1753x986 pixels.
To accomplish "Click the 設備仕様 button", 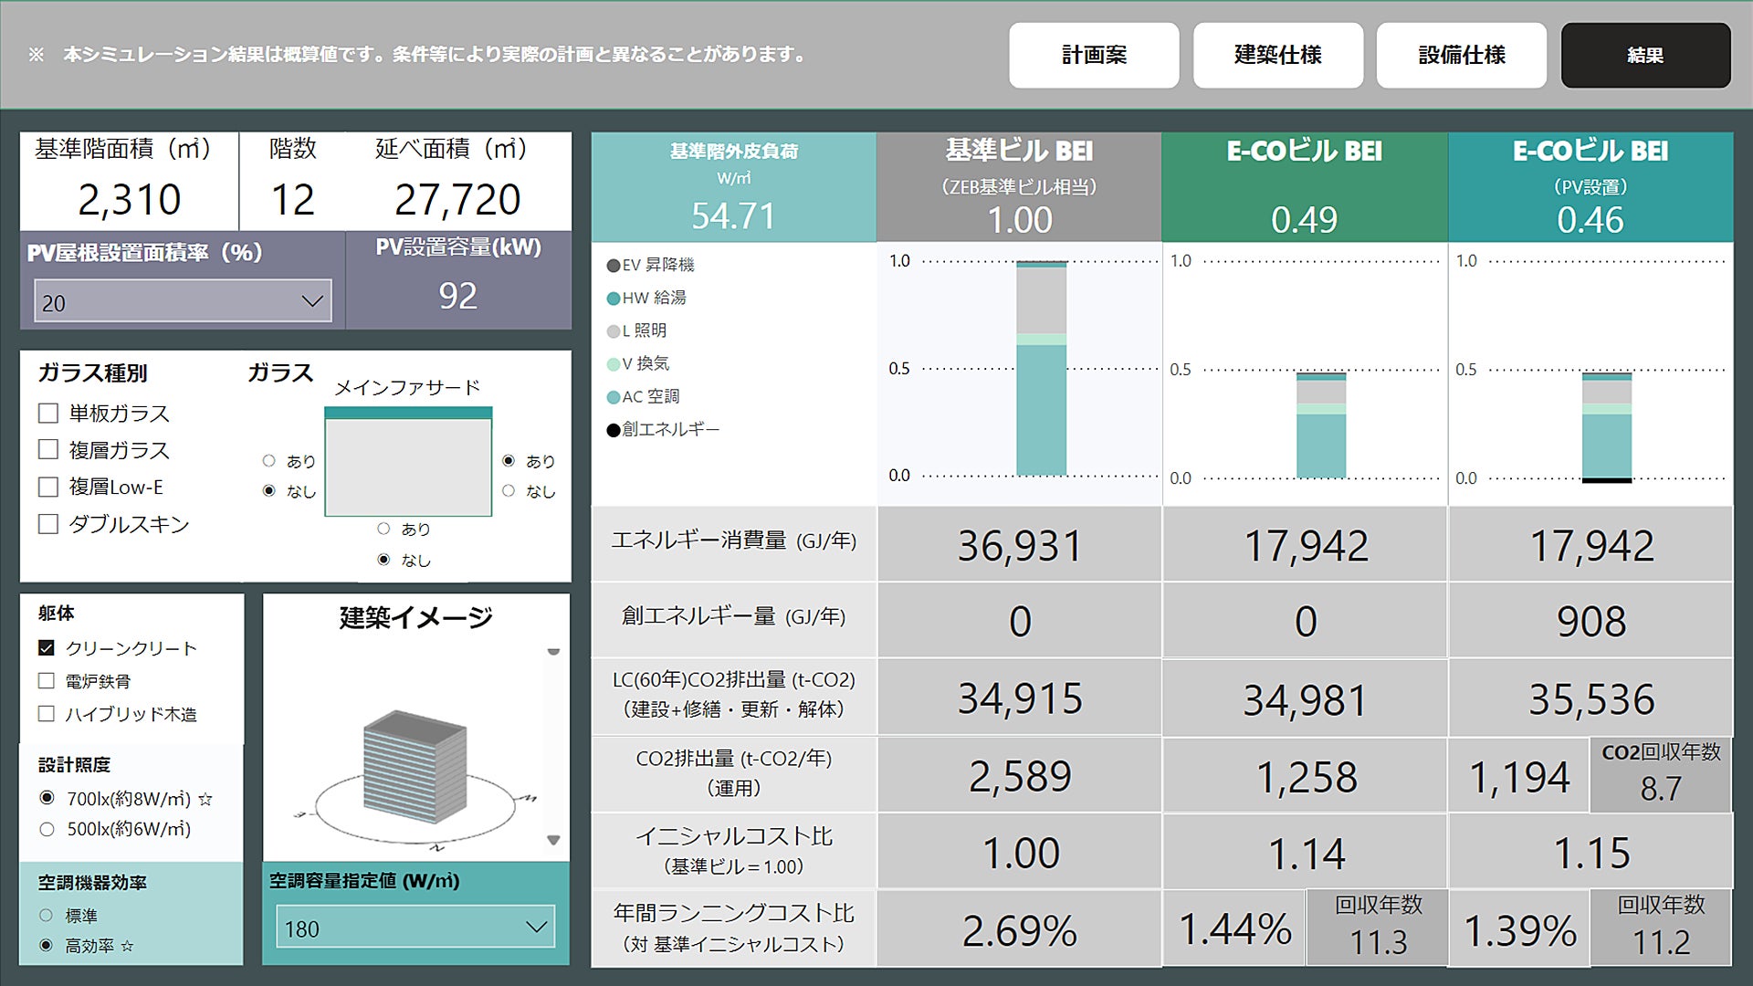I will (1461, 56).
